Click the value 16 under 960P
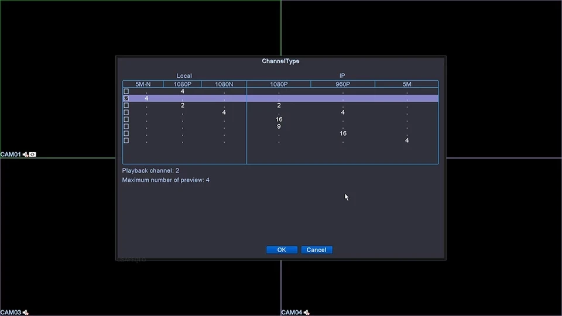Screen dimensions: 562x316 (x=343, y=133)
